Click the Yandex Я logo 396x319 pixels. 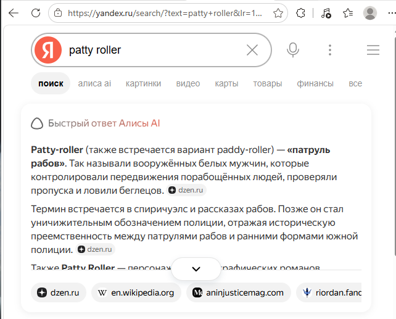click(x=48, y=50)
